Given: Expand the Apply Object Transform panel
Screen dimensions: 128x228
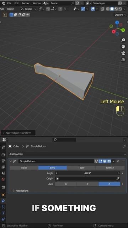Looking at the screenshot, I should 18,133.
